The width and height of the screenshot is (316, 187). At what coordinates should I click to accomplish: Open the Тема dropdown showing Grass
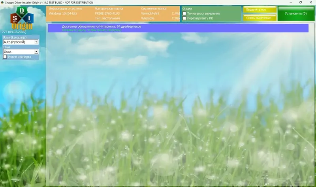point(21,52)
